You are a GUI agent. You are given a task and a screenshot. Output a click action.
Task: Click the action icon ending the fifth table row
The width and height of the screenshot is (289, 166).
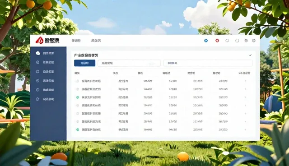245,113
